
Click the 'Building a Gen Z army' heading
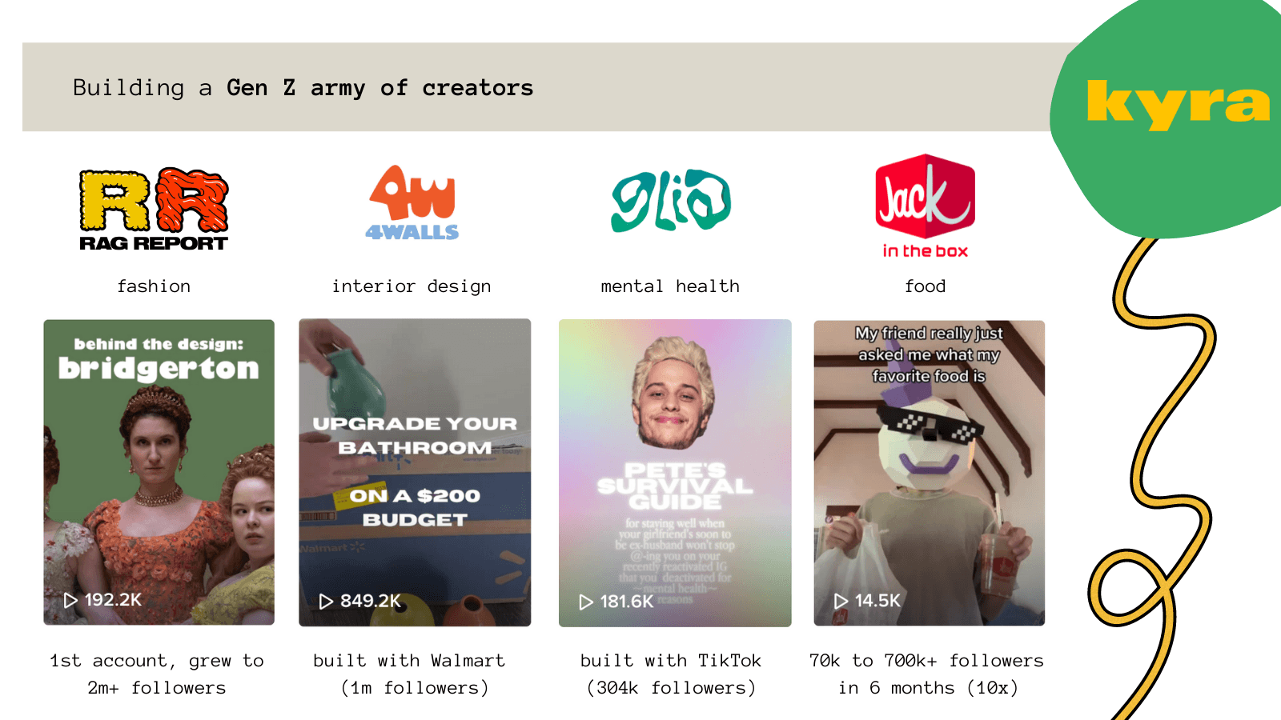[303, 87]
